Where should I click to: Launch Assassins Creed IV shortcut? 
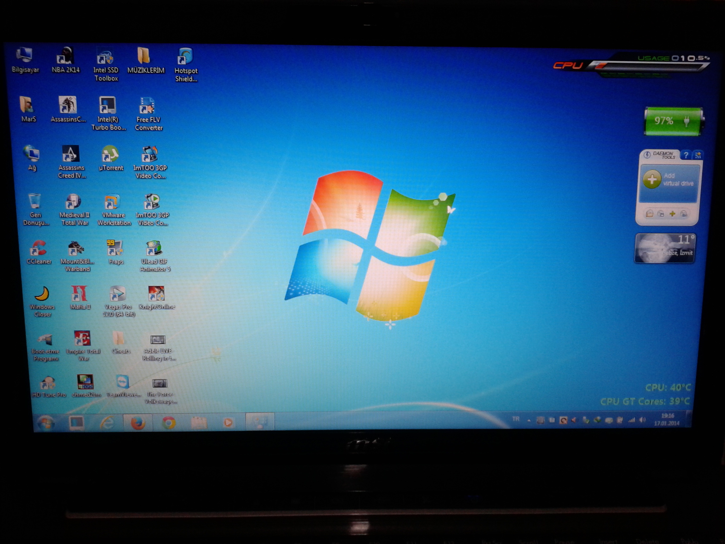72,162
